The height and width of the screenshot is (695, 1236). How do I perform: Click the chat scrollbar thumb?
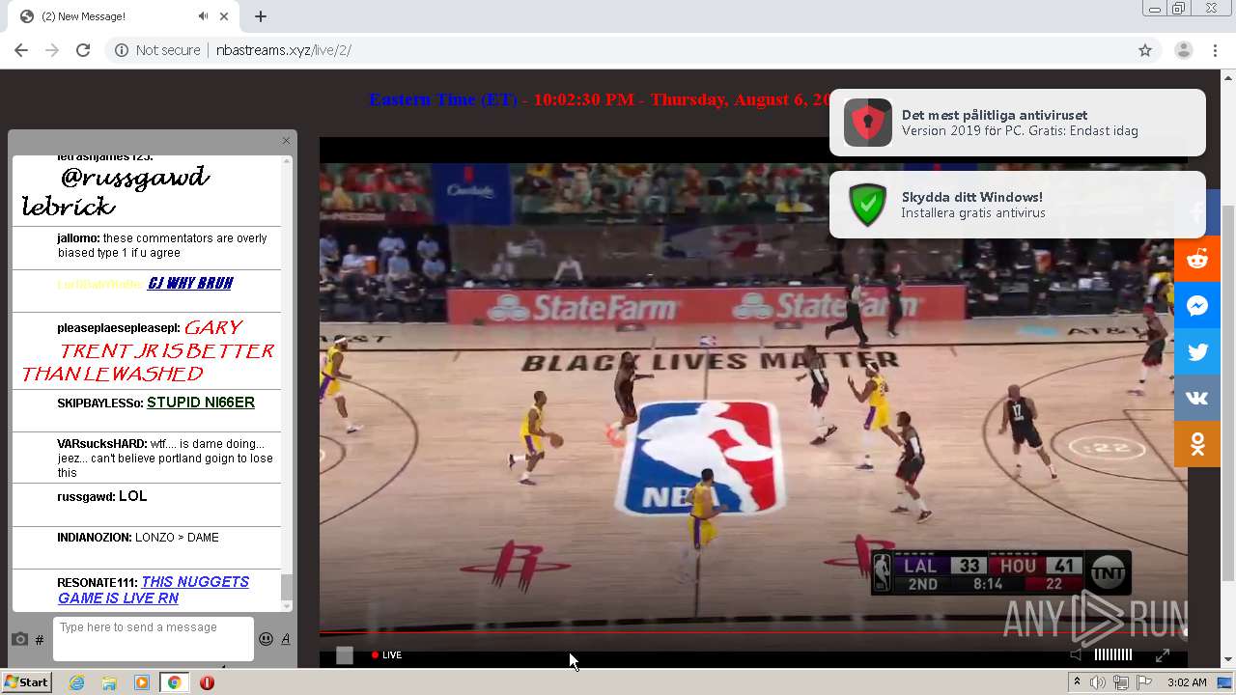286,587
